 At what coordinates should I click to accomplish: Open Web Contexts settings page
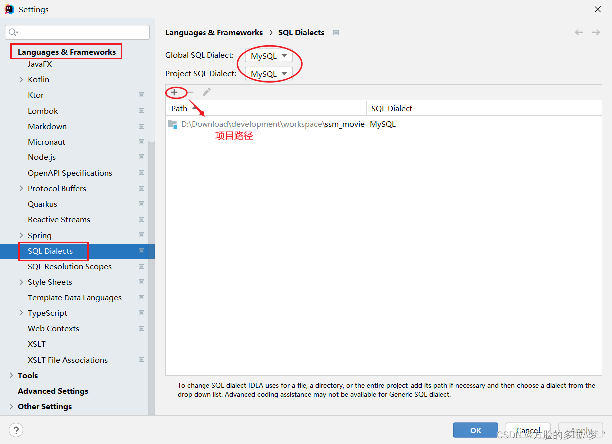click(x=53, y=328)
